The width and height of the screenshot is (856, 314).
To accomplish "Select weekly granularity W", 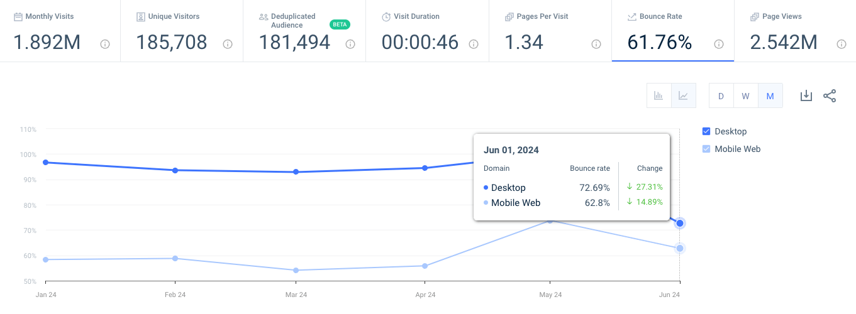I will click(x=745, y=96).
